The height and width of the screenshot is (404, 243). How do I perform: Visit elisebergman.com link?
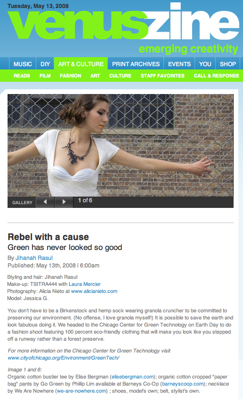[x=132, y=377]
